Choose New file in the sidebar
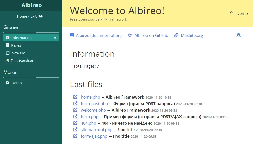 [18, 53]
